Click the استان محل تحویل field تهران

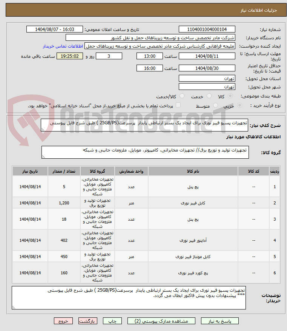pos(207,79)
